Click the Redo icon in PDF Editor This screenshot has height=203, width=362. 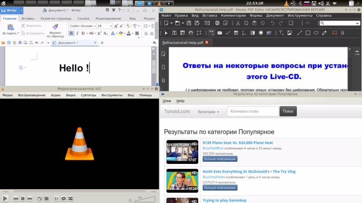[x=281, y=23]
